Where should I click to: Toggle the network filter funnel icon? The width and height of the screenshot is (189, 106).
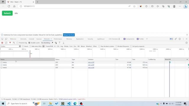(10, 43)
